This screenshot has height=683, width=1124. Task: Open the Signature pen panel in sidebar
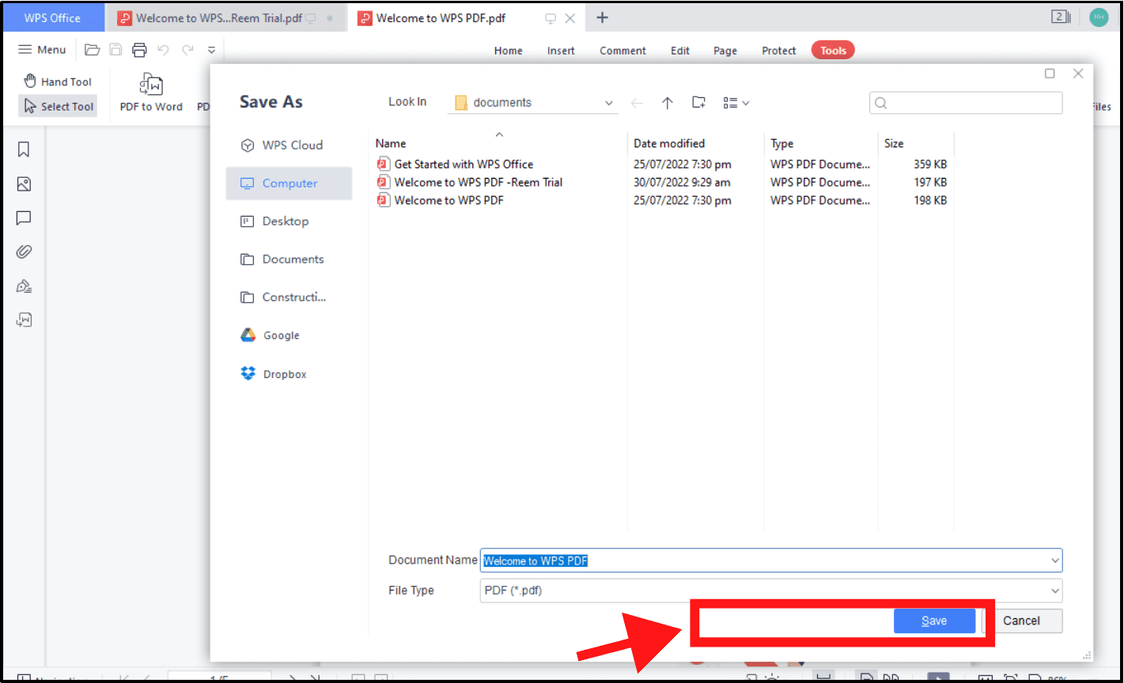(x=24, y=286)
